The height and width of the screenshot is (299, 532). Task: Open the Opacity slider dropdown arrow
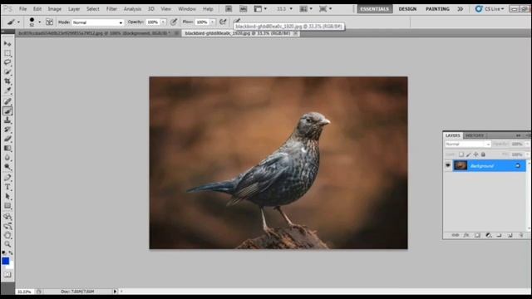(163, 22)
